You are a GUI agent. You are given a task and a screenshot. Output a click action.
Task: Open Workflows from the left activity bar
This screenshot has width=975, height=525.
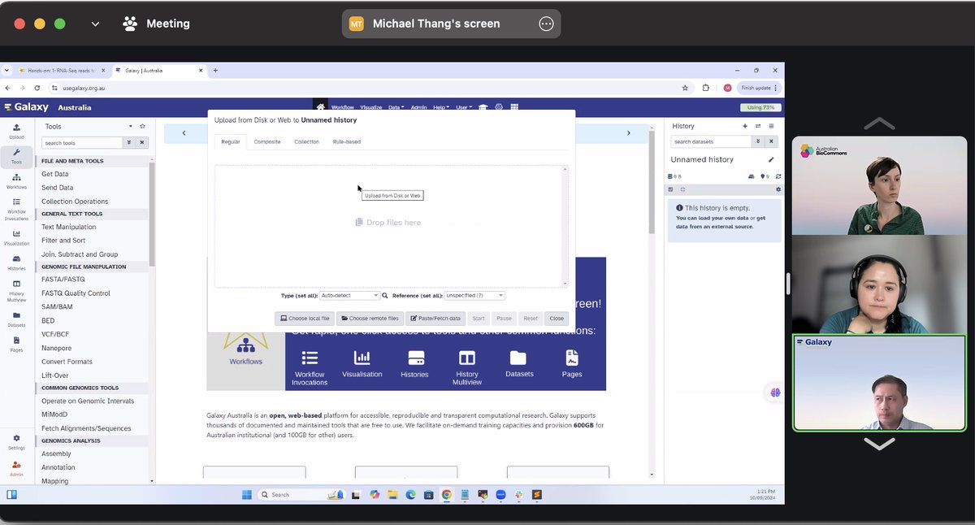[x=16, y=180]
